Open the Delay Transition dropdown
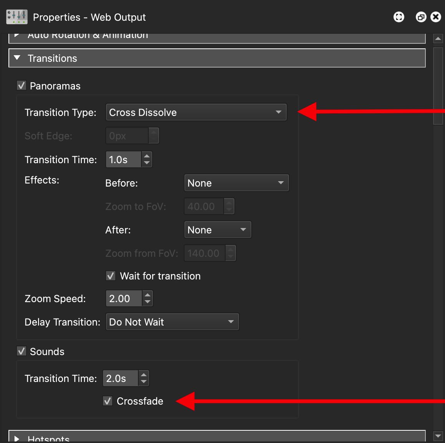 click(172, 322)
